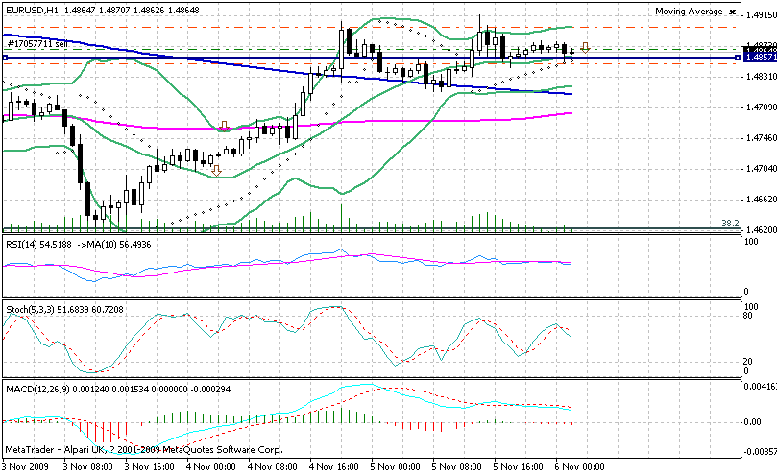Click the 3 Nov 16:00 time label

click(149, 466)
